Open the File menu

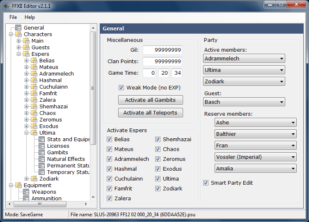(x=13, y=17)
